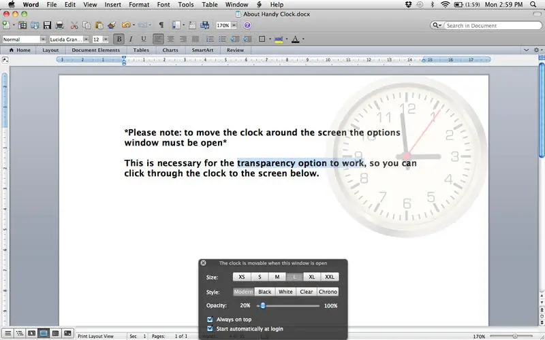This screenshot has height=340, width=545.
Task: Switch to Document Elements ribbon tab
Action: click(95, 50)
